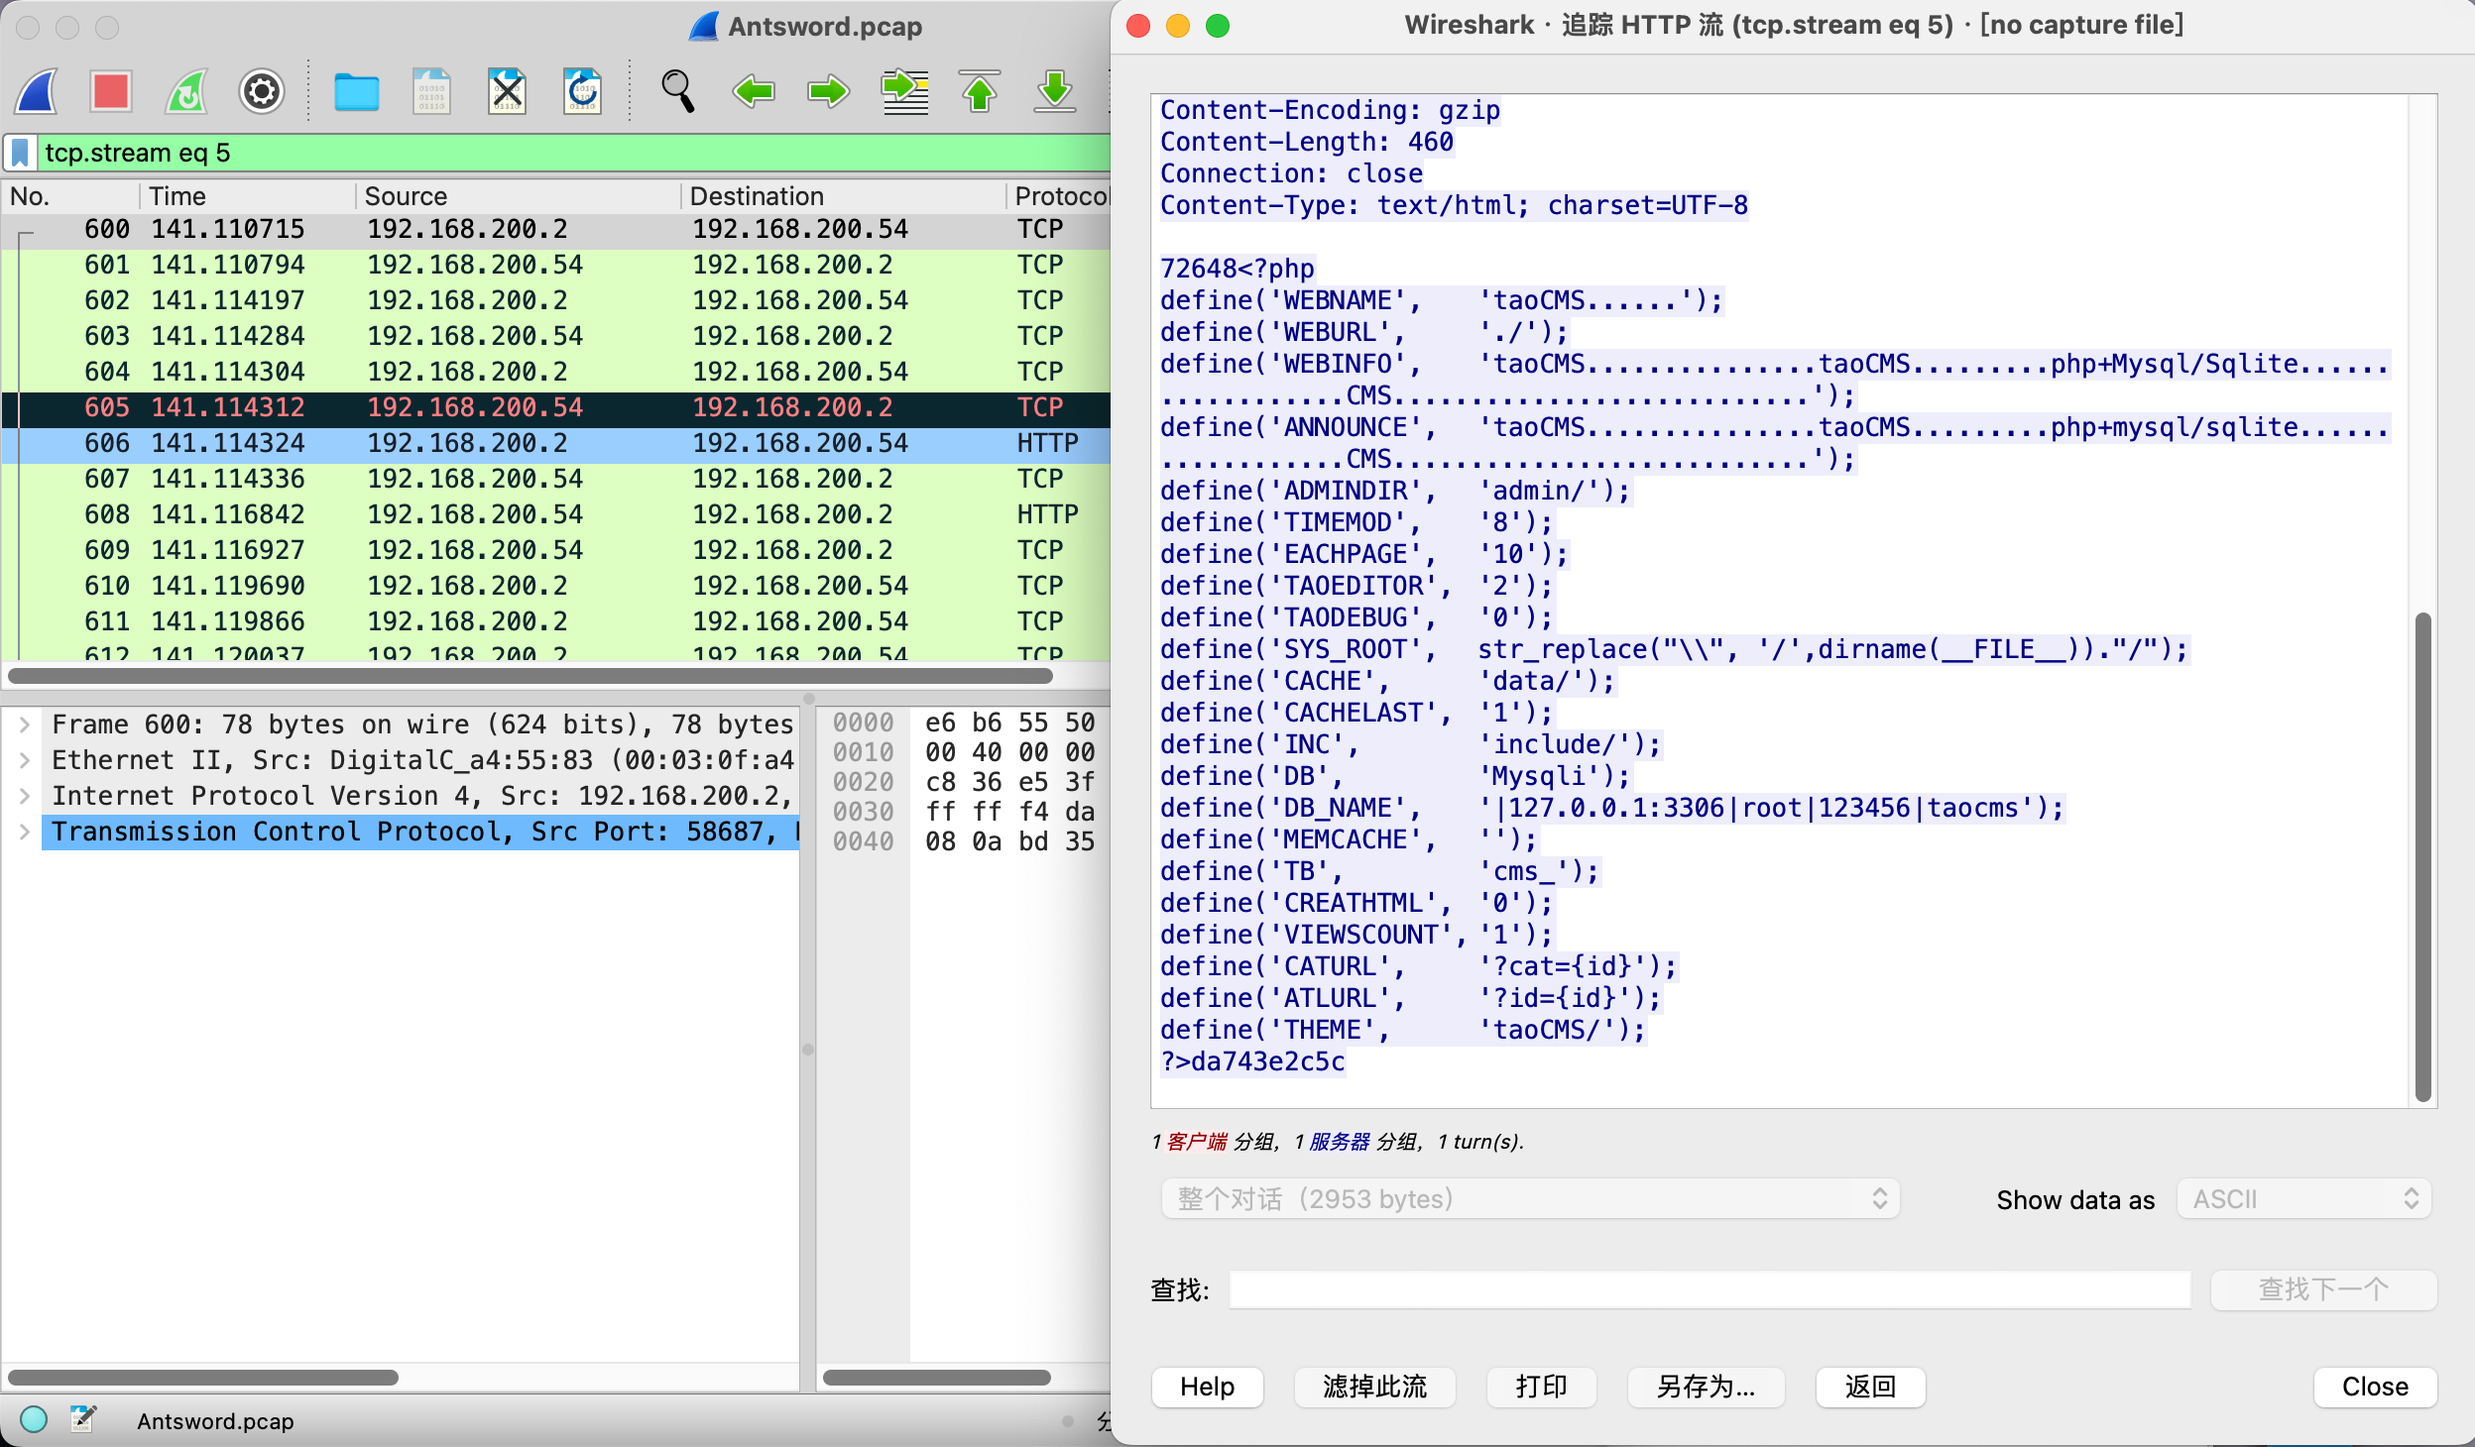The image size is (2475, 1447).
Task: Click the 滤掉此流 filter-out-stream button
Action: (1374, 1387)
